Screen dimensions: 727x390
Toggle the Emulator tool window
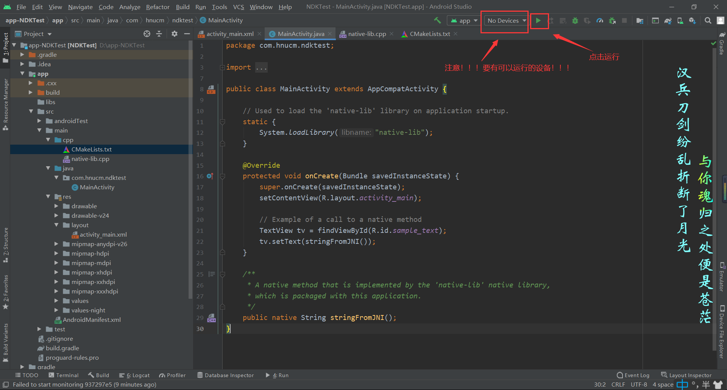coord(722,277)
